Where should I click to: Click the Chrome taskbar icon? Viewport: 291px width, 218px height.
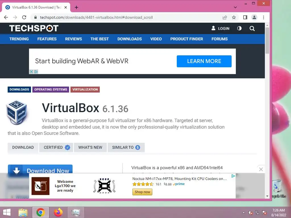click(40, 212)
